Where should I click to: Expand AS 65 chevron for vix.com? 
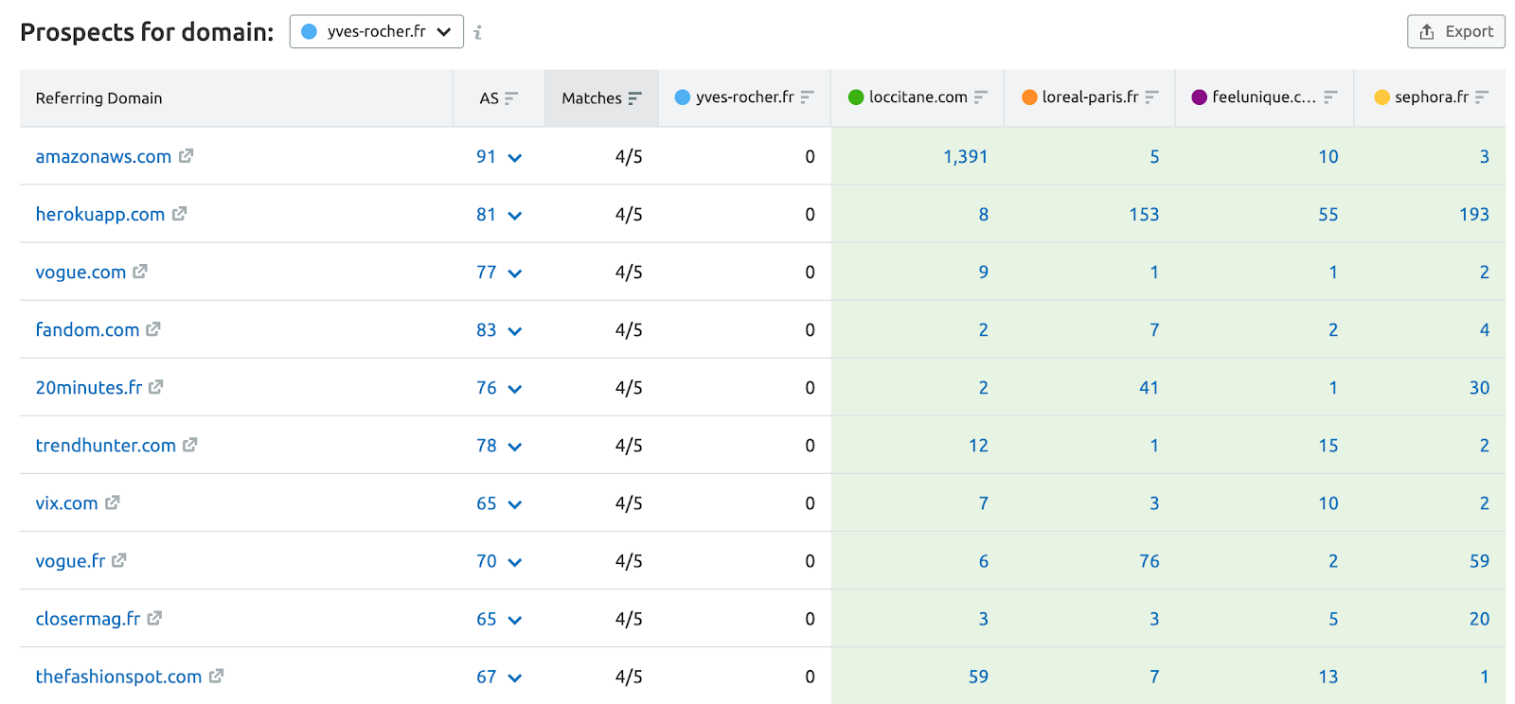click(x=515, y=504)
